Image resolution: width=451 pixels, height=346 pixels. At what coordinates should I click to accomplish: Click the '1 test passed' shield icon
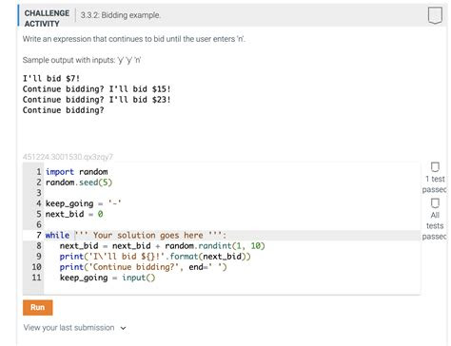(x=435, y=167)
